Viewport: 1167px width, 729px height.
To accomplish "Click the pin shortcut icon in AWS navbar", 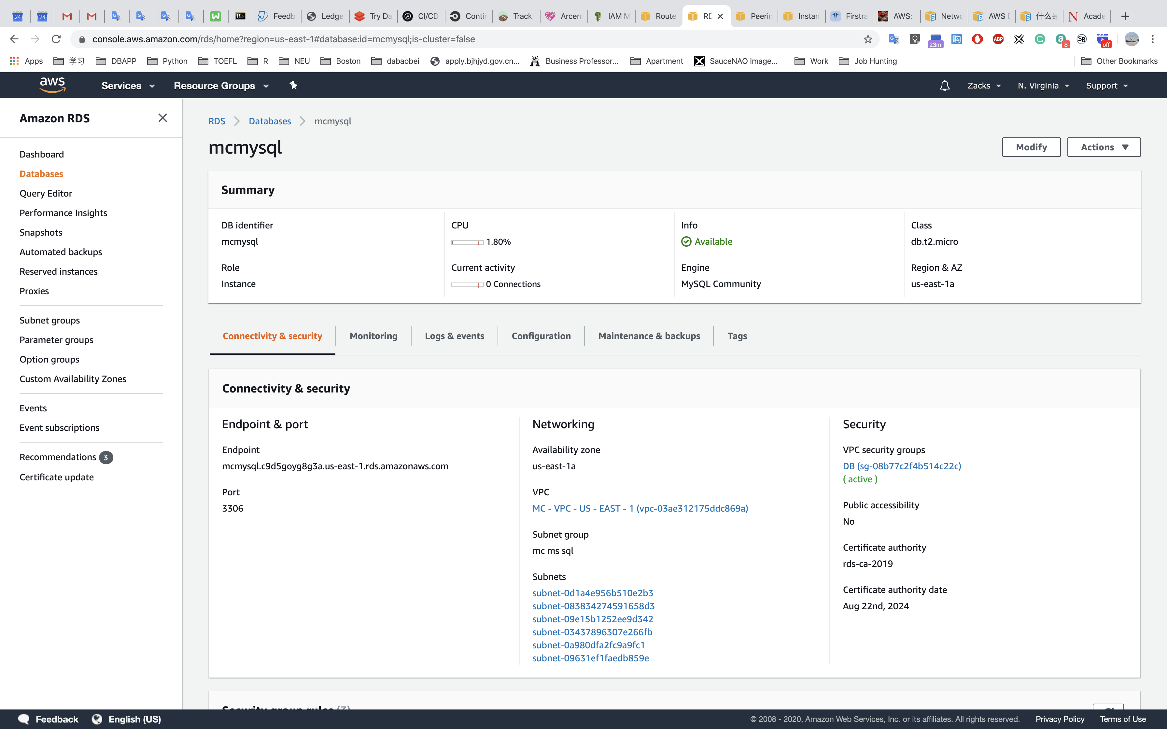I will pyautogui.click(x=293, y=85).
